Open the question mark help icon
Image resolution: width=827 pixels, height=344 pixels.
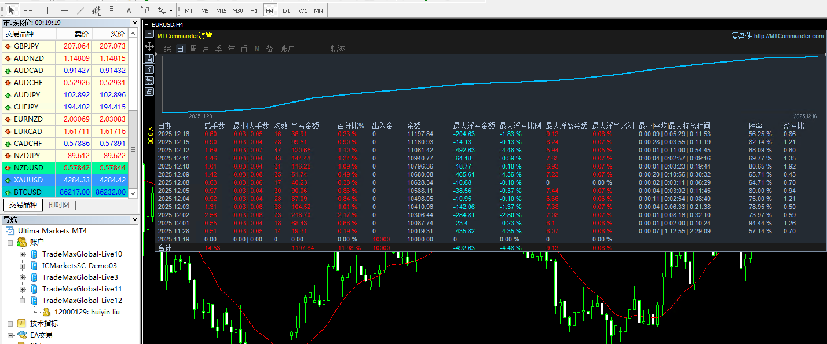tap(149, 68)
